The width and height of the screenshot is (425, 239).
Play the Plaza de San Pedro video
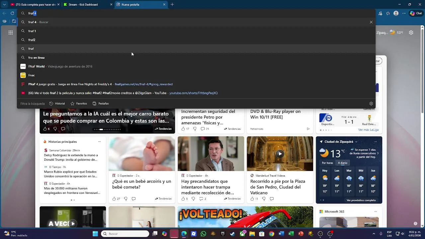pyautogui.click(x=280, y=154)
